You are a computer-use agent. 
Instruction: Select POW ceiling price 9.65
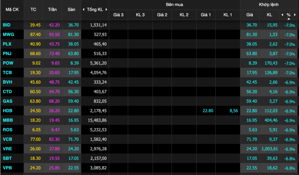click(55, 63)
